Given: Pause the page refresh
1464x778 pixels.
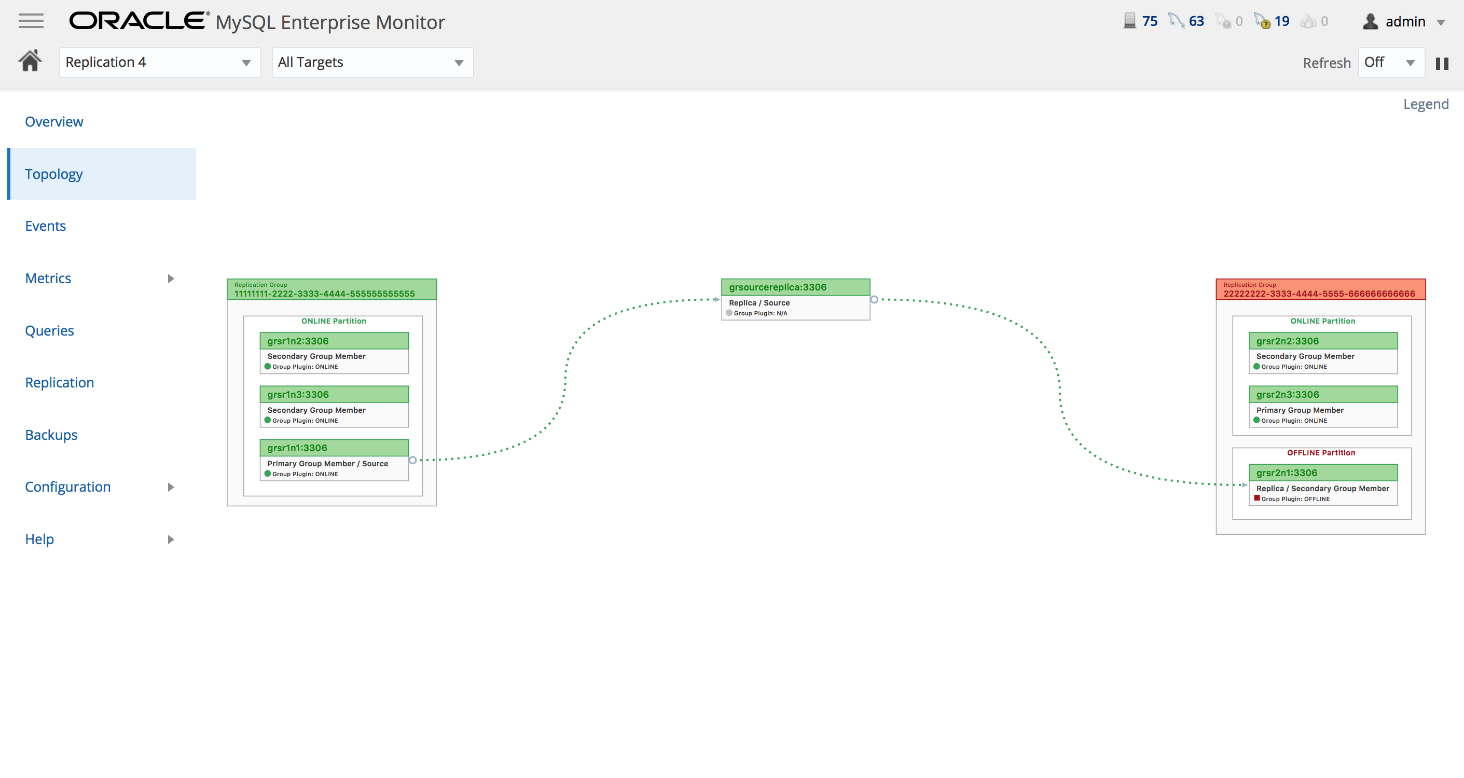Looking at the screenshot, I should [1442, 63].
